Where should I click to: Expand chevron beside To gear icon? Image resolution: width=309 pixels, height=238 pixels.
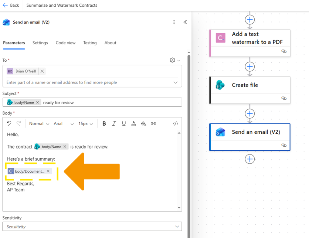coord(179,61)
